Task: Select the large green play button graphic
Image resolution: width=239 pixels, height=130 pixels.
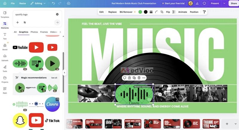Action: pos(53,63)
